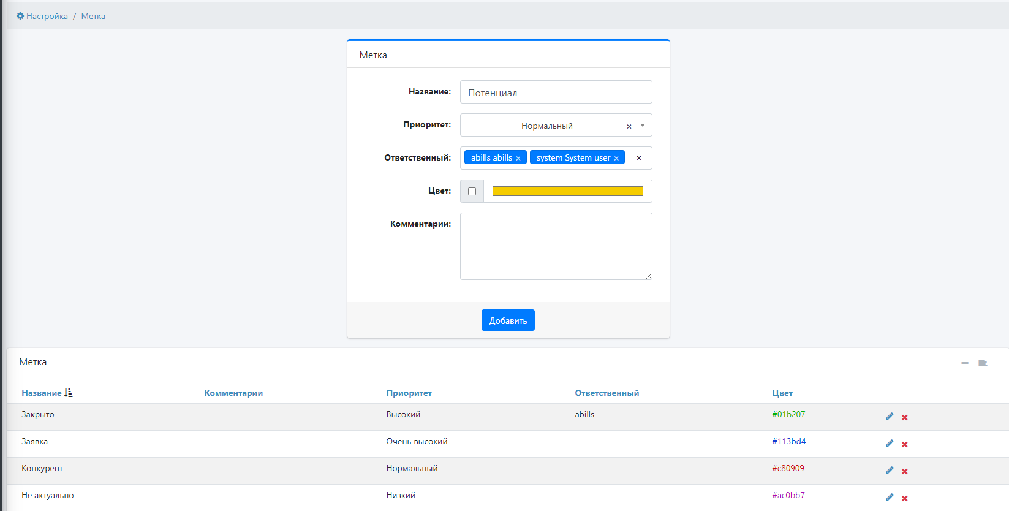Toggle the color checkbox

[472, 191]
